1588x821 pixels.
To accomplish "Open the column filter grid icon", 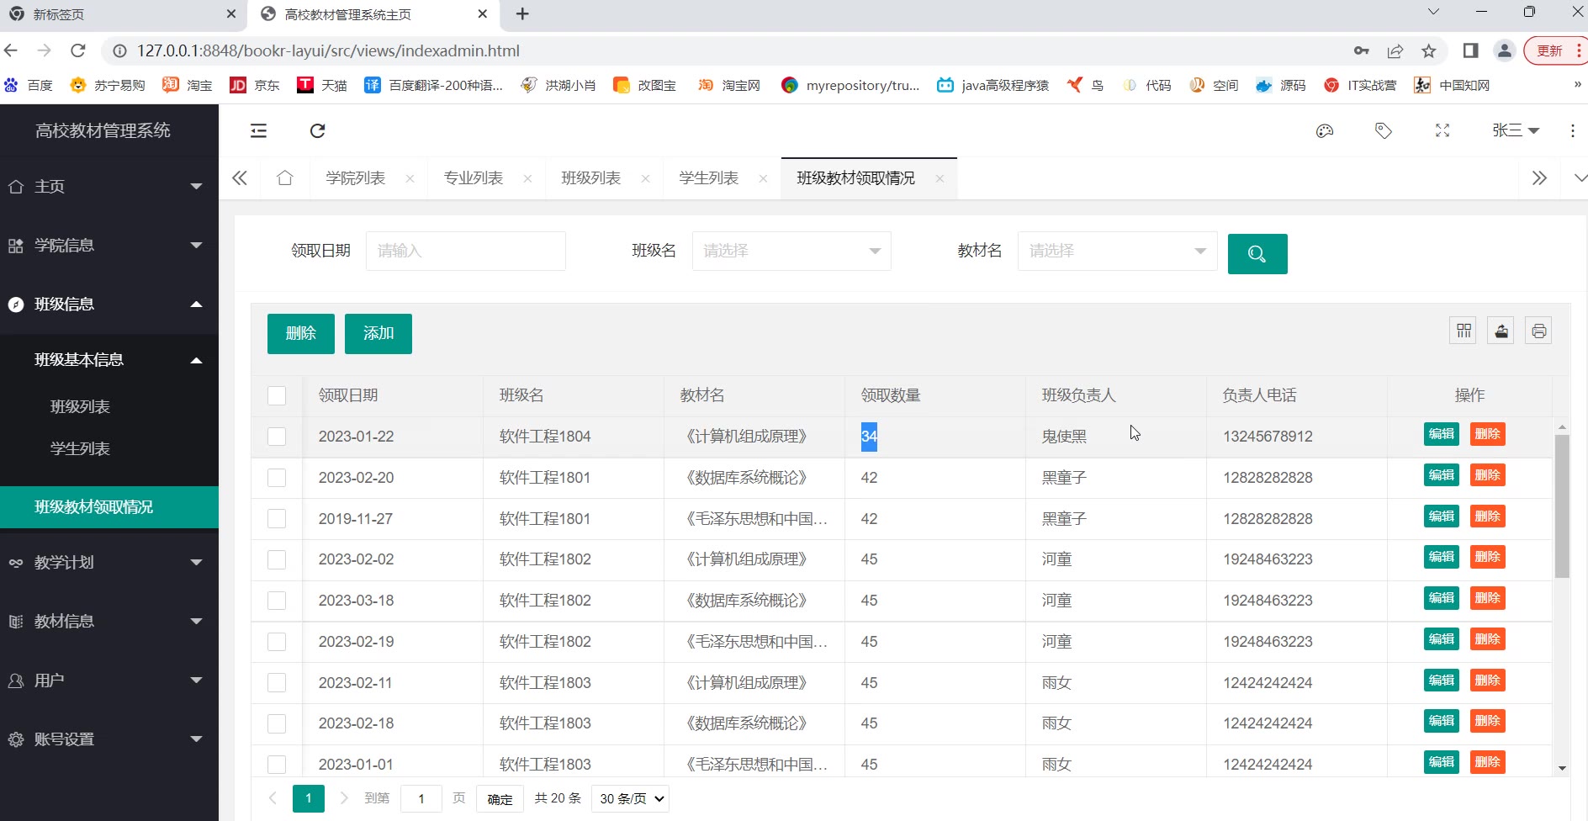I will (x=1464, y=331).
